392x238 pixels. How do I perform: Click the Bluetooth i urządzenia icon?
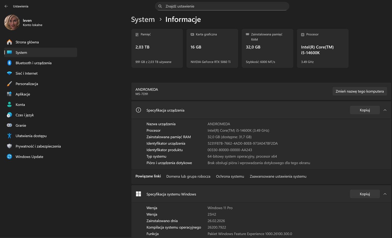click(x=9, y=63)
